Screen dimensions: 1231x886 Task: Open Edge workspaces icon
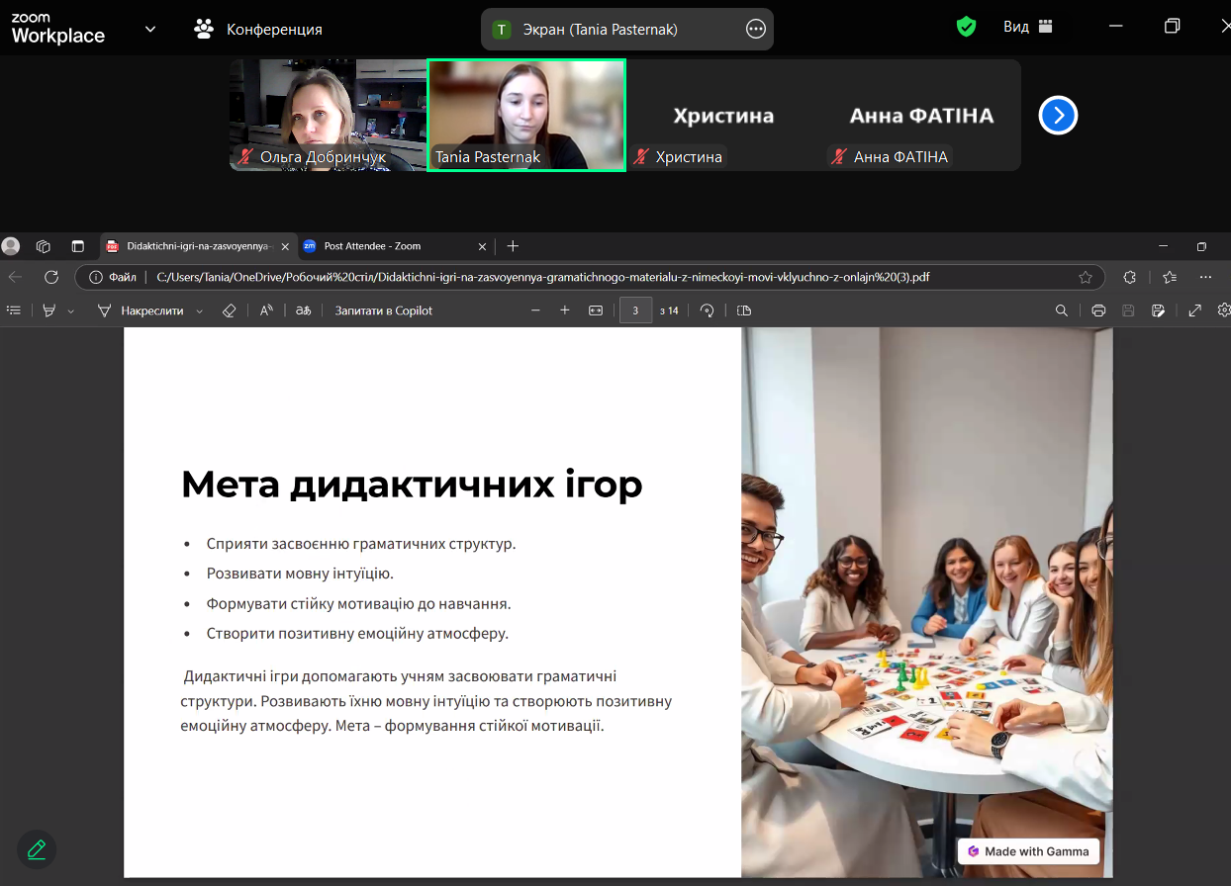43,246
